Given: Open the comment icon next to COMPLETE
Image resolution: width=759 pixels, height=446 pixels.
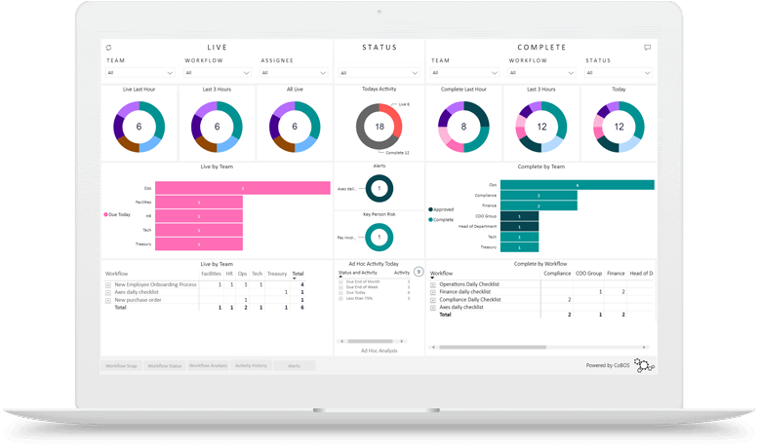Looking at the screenshot, I should coord(647,48).
